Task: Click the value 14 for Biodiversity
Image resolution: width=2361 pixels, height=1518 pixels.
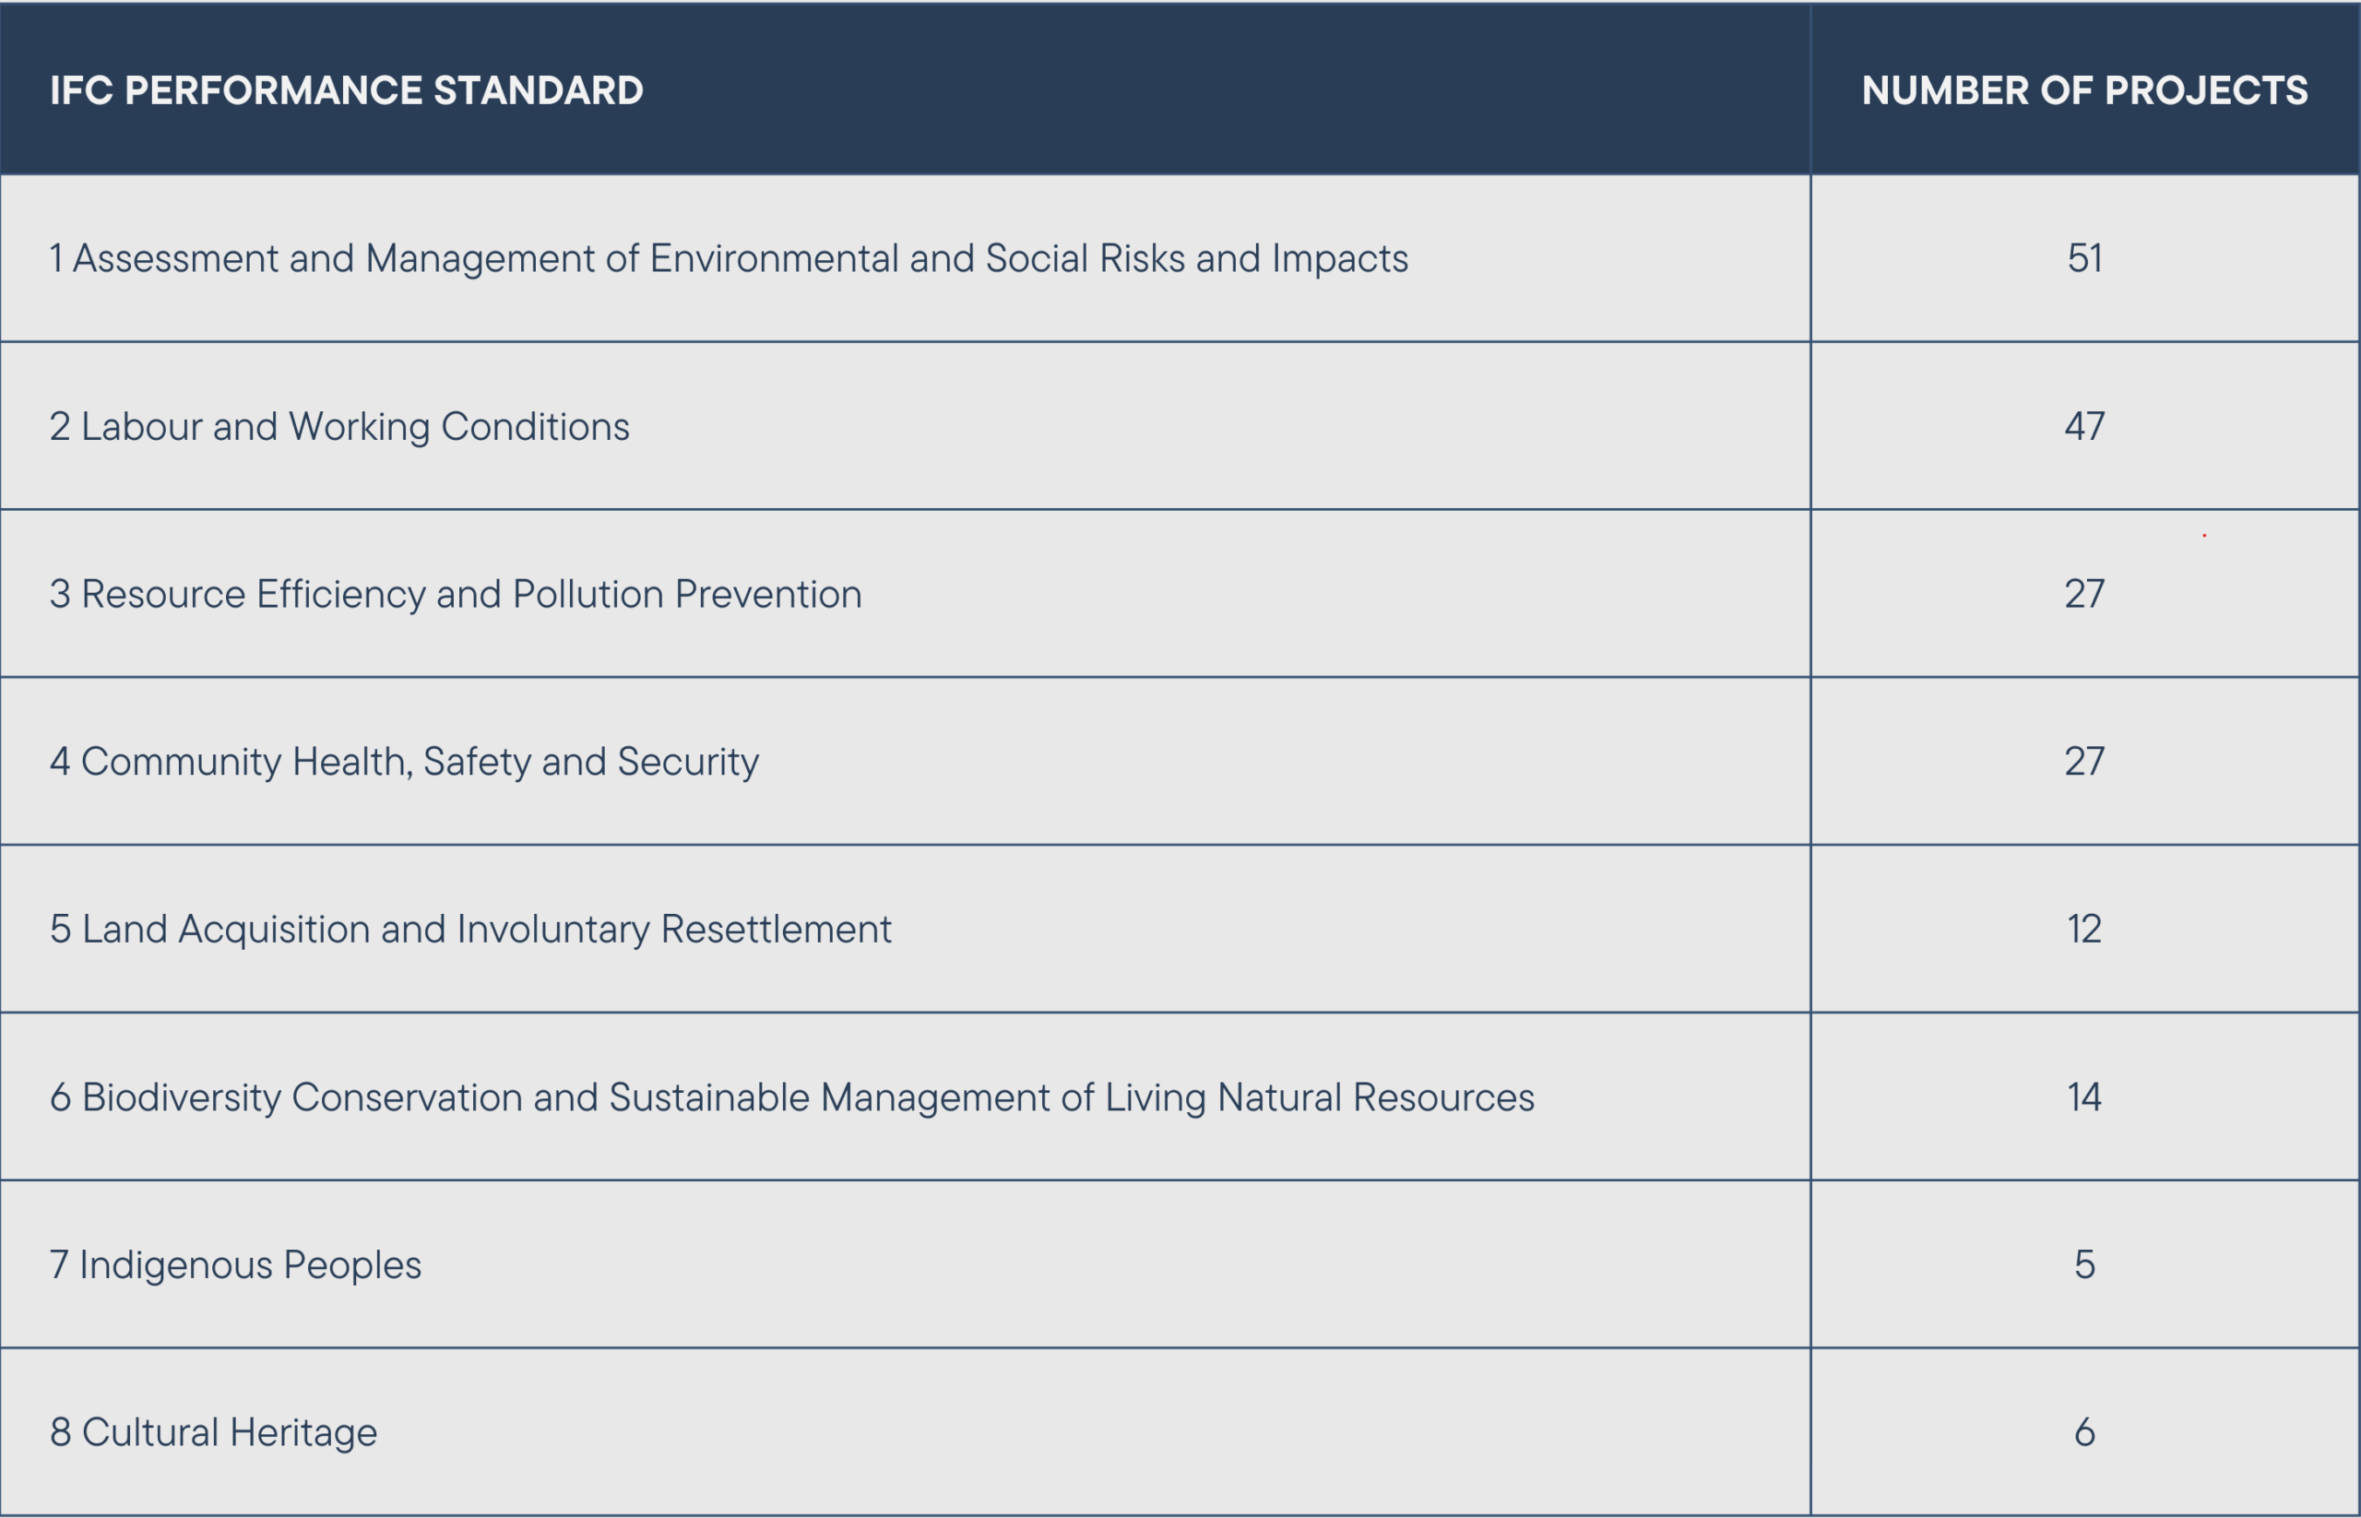Action: pyautogui.click(x=2084, y=1097)
